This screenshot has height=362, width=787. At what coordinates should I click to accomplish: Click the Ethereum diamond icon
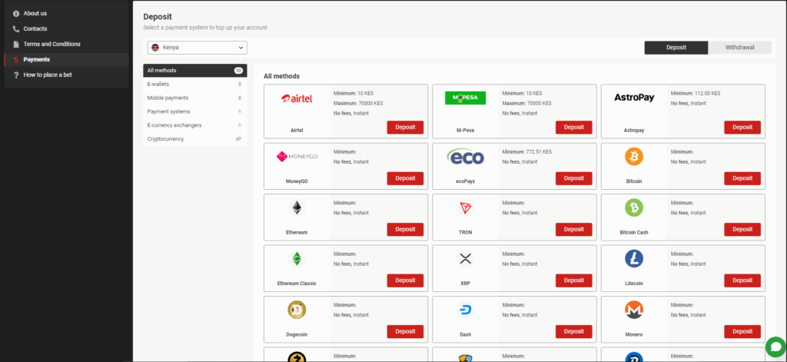(x=297, y=208)
